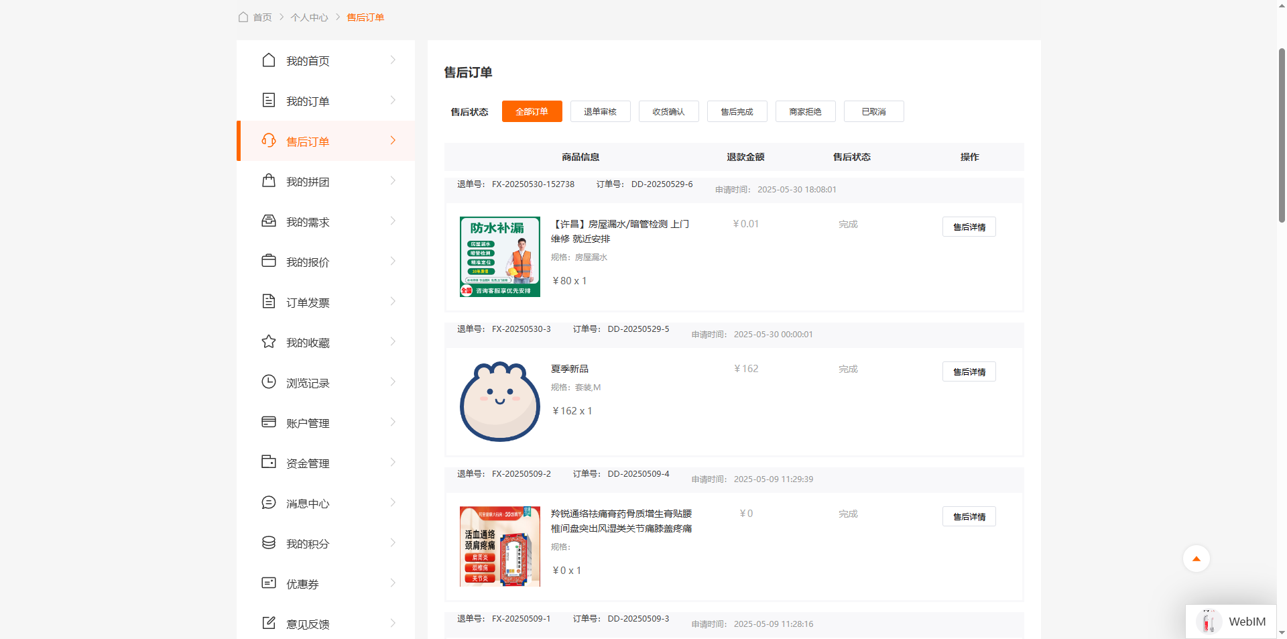Viewport: 1287px width, 639px height.
Task: Click the shopping bag icon for 我的拼团
Action: (269, 181)
